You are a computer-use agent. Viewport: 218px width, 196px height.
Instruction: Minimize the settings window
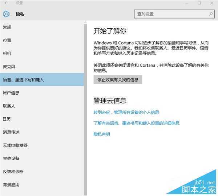pos(187,3)
